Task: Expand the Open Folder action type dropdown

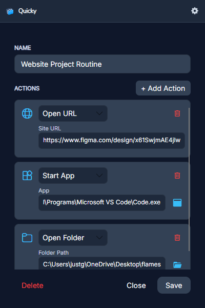Action: (x=73, y=238)
